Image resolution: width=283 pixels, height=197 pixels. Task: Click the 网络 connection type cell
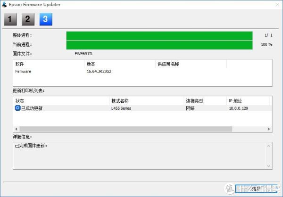point(190,108)
